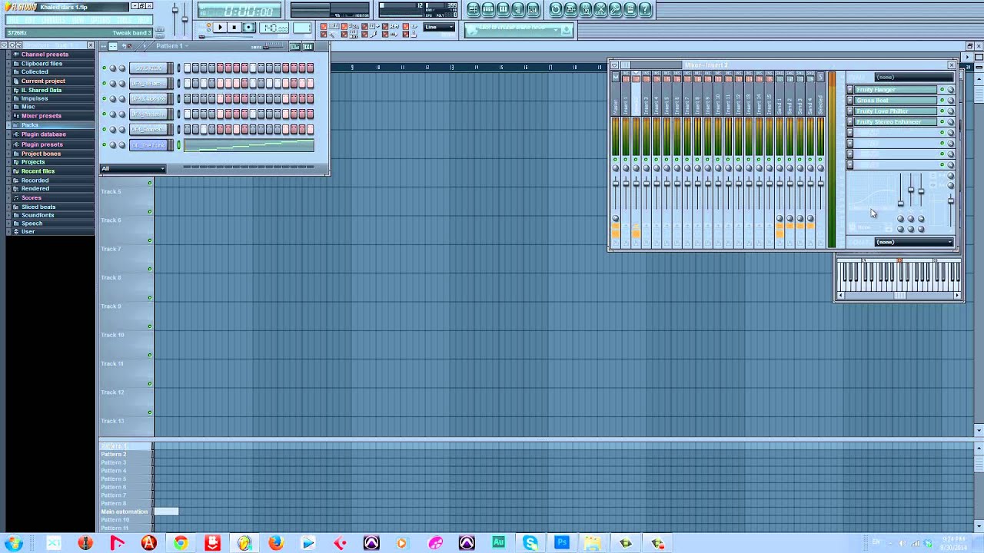The height and width of the screenshot is (553, 984).
Task: Toggle Track 8 mute dot in playlist
Action: click(150, 298)
